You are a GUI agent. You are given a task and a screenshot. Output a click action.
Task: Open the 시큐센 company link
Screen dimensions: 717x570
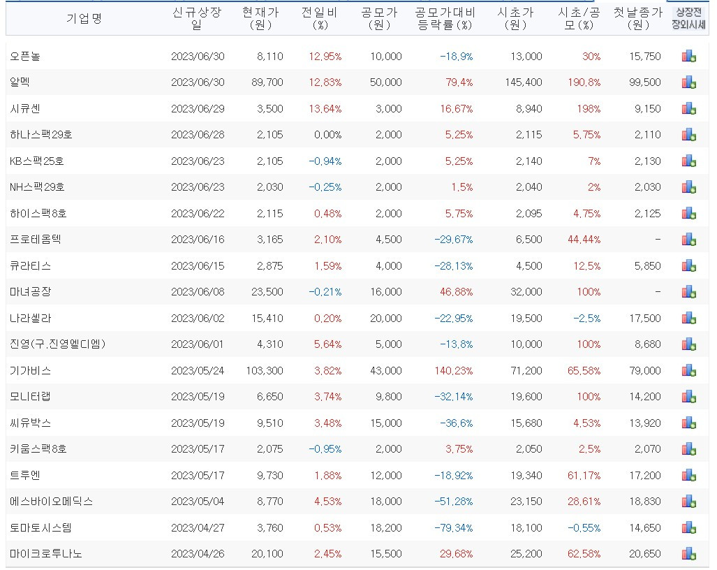point(25,108)
